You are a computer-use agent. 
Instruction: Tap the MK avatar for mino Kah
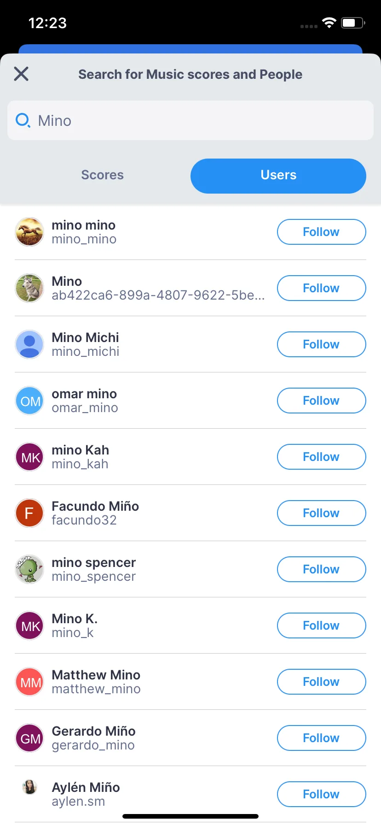click(x=29, y=457)
